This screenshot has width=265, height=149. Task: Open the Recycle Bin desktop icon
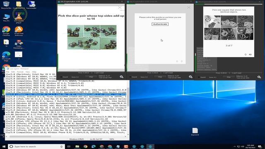point(6,5)
